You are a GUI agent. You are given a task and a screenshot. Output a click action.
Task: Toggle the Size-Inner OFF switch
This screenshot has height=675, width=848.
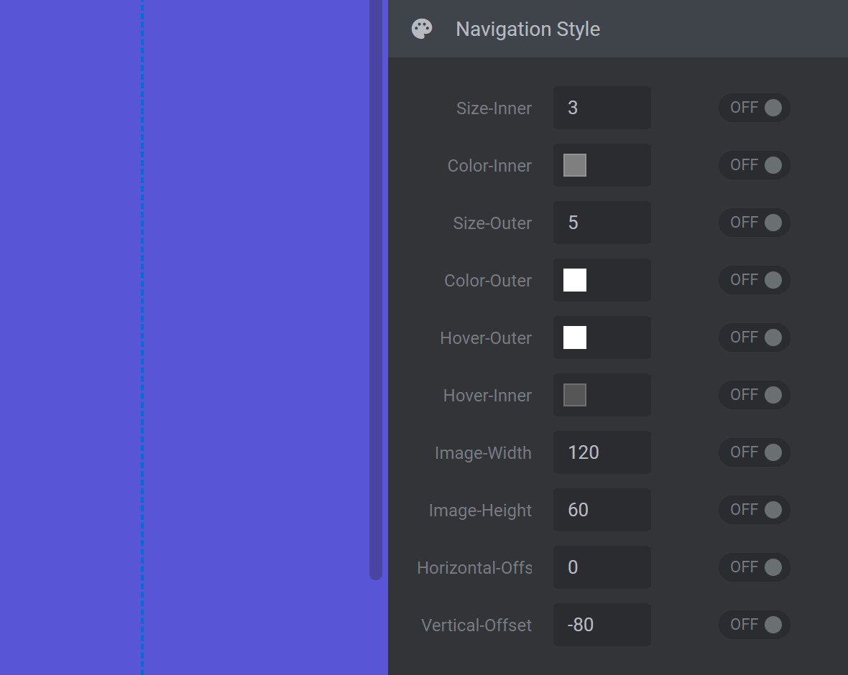[x=755, y=108]
